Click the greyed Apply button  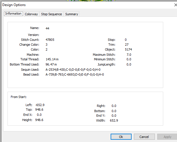click(168, 137)
